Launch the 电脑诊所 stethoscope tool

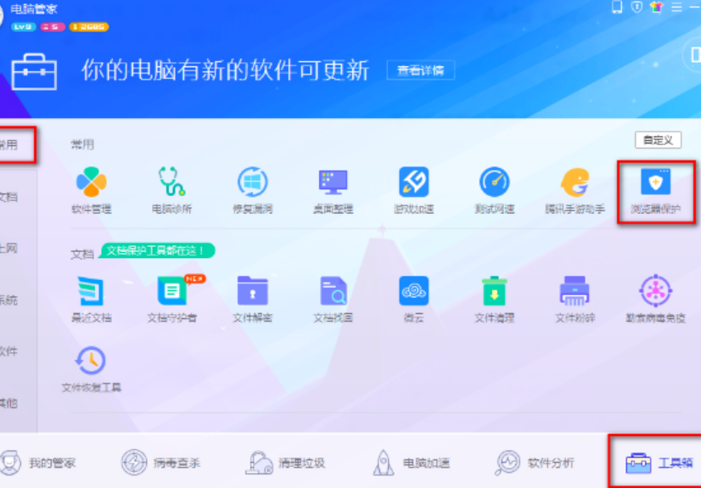click(x=171, y=190)
